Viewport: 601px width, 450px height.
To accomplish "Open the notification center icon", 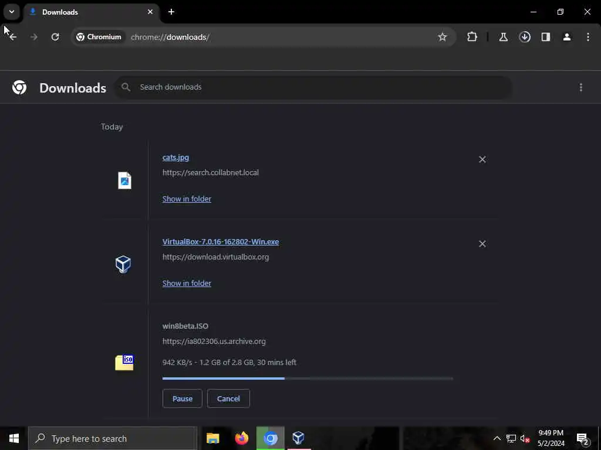I will [x=583, y=438].
